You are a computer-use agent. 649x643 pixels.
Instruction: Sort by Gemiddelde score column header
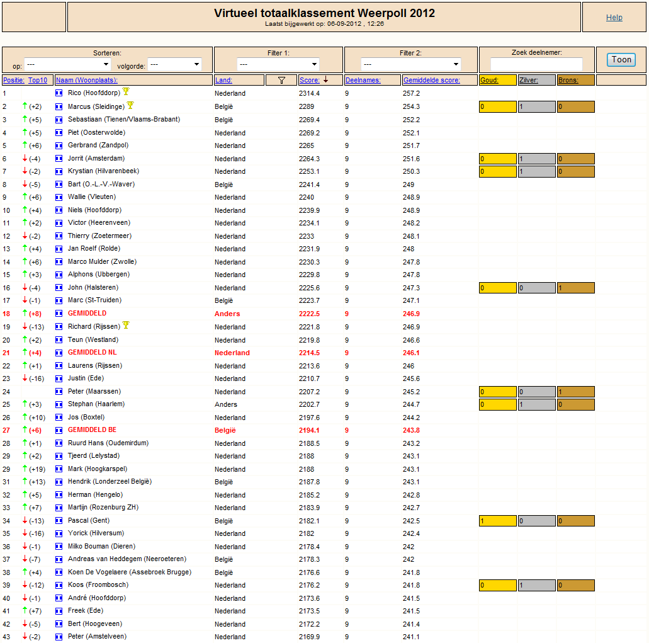432,81
